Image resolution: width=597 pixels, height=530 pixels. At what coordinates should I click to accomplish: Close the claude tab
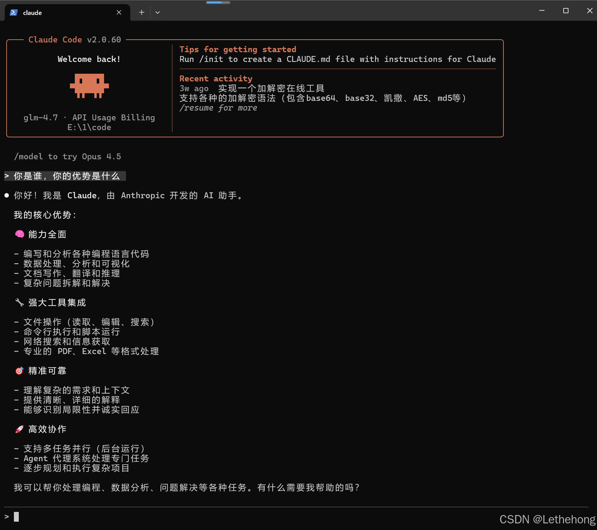pos(119,13)
